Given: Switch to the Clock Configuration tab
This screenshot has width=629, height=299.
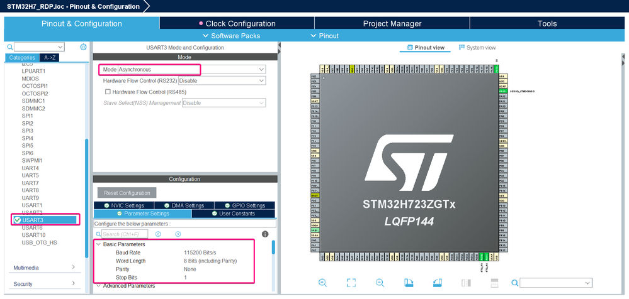Looking at the screenshot, I should [x=237, y=24].
